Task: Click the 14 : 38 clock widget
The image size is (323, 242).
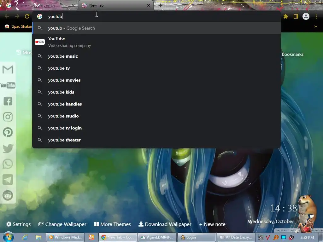Action: coord(284,208)
